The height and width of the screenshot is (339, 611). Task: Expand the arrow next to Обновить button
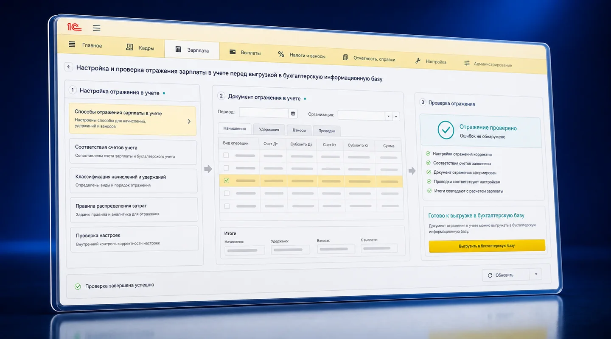coord(535,274)
